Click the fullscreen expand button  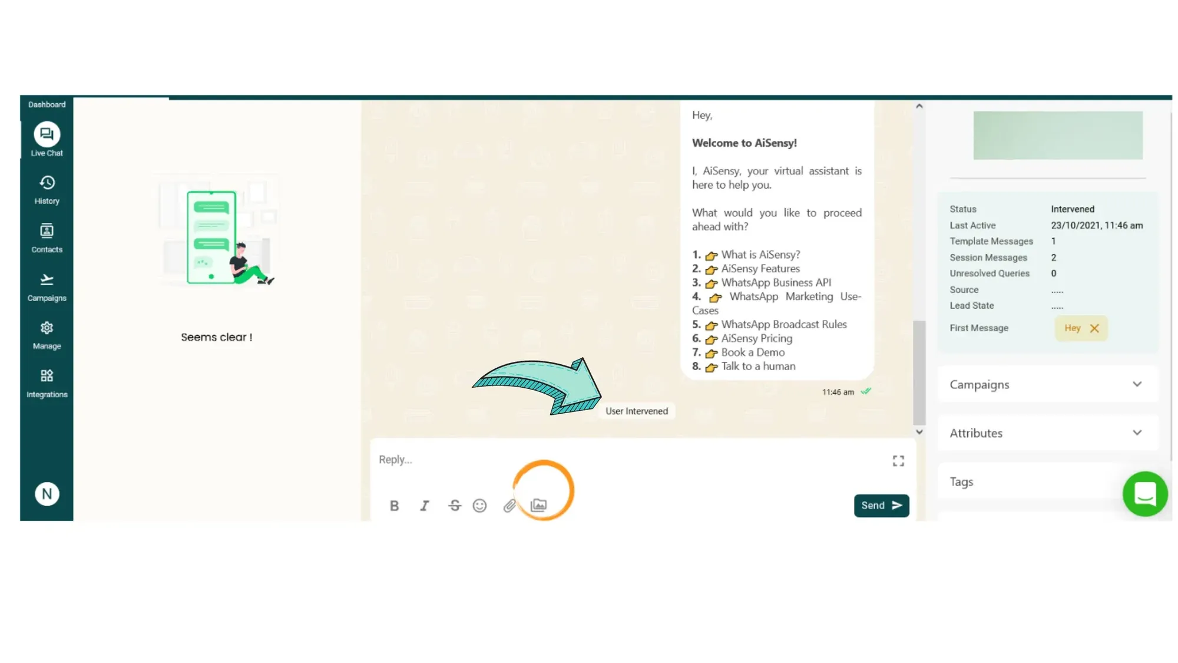coord(898,460)
